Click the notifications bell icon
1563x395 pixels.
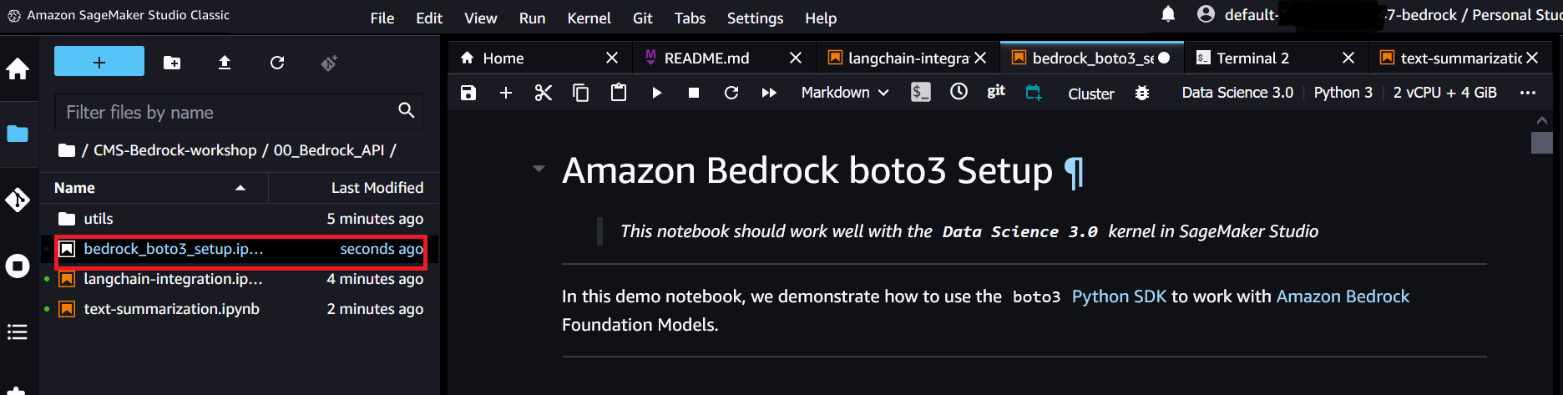click(1168, 13)
